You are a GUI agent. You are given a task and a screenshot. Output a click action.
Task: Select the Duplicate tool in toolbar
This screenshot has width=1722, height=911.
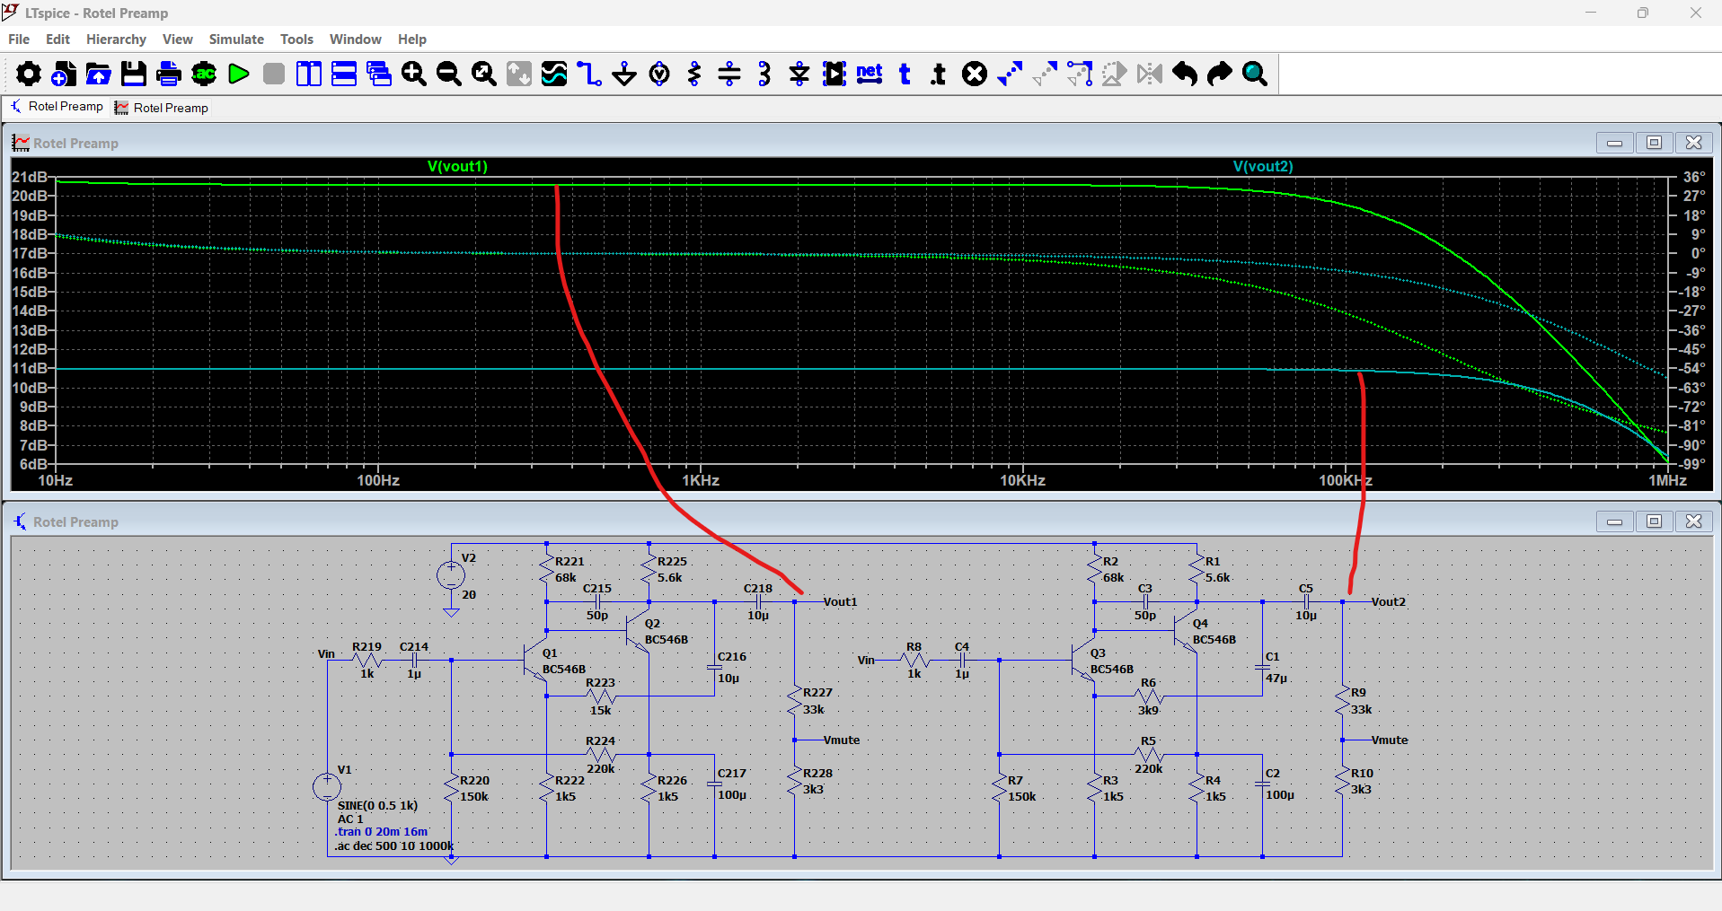click(1010, 74)
